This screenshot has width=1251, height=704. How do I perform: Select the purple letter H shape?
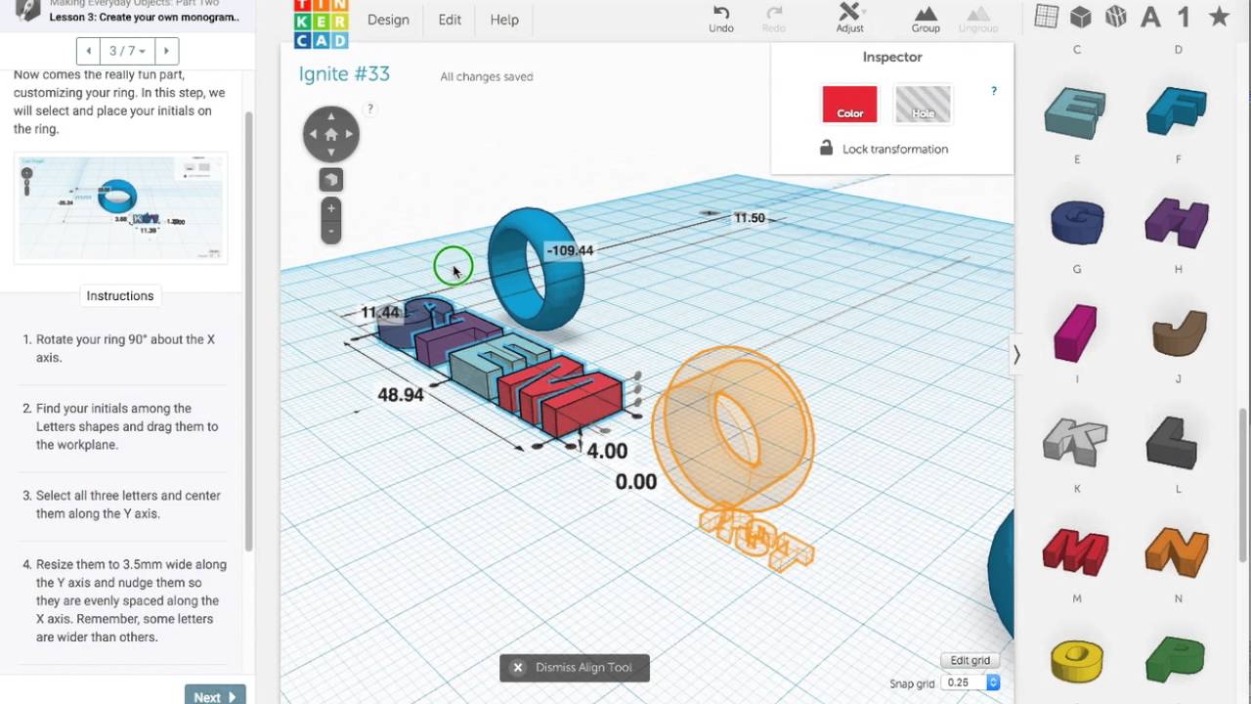tap(1178, 222)
